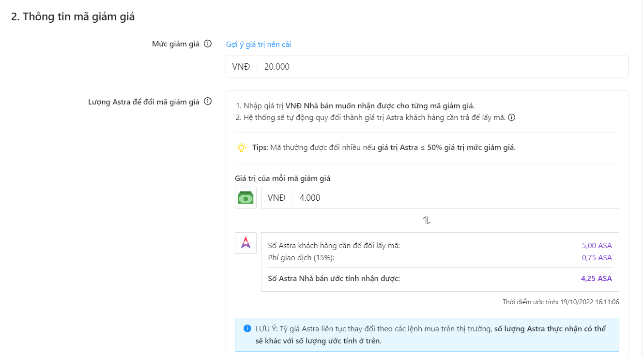Click info icon beside Lượng Astra để đổi mã giảm giá

point(208,102)
